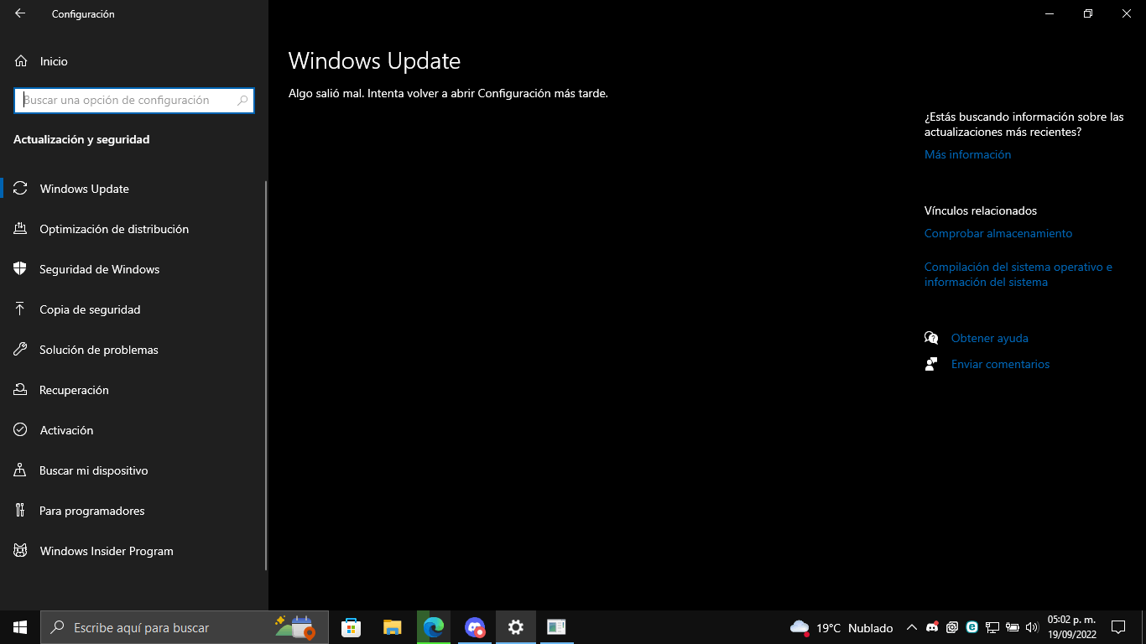Viewport: 1146px width, 644px height.
Task: Click the 'Algo salió mal' error message
Action: [x=448, y=94]
